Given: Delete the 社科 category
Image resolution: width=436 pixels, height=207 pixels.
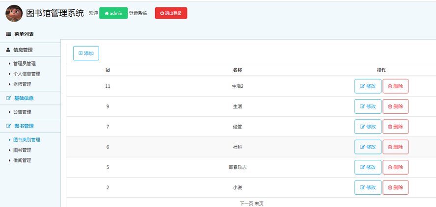Looking at the screenshot, I should pyautogui.click(x=395, y=147).
